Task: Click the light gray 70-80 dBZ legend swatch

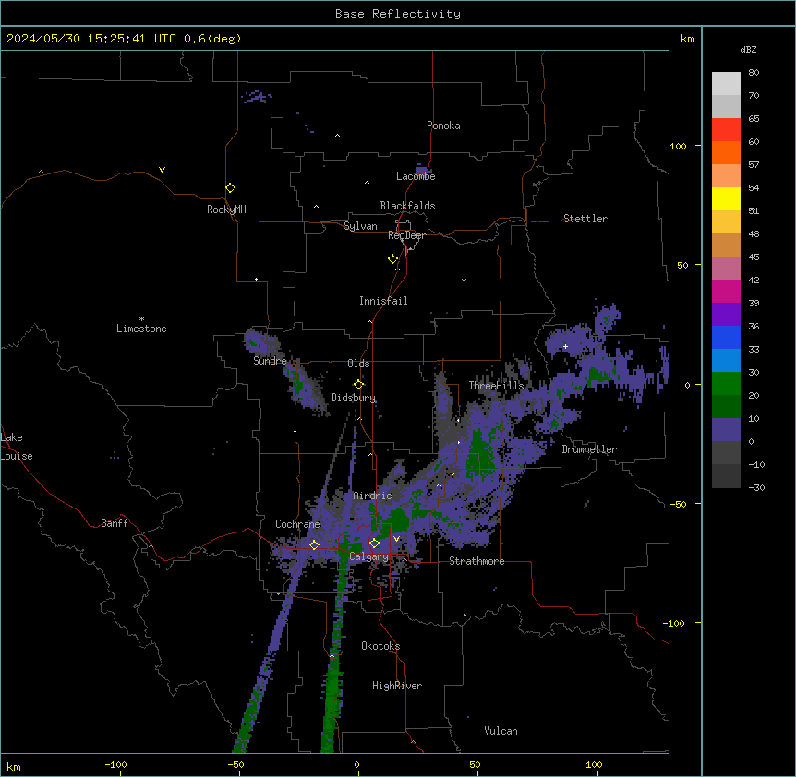Action: pos(726,84)
